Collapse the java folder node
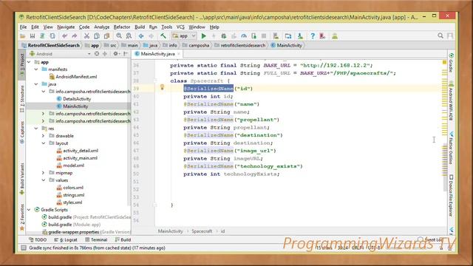The height and width of the screenshot is (266, 473). point(36,84)
